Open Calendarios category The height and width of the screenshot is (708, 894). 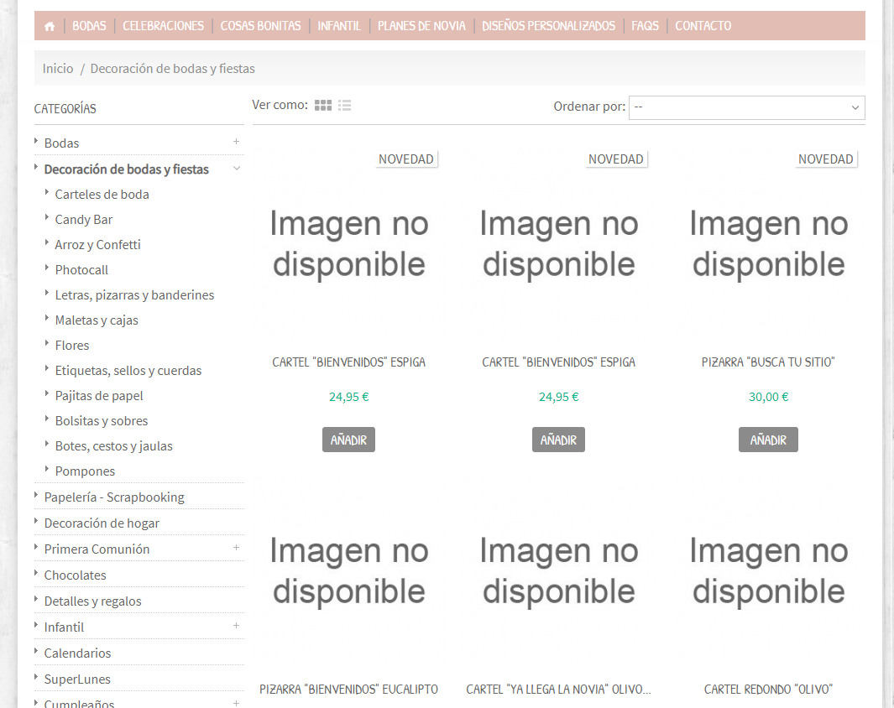pos(77,653)
